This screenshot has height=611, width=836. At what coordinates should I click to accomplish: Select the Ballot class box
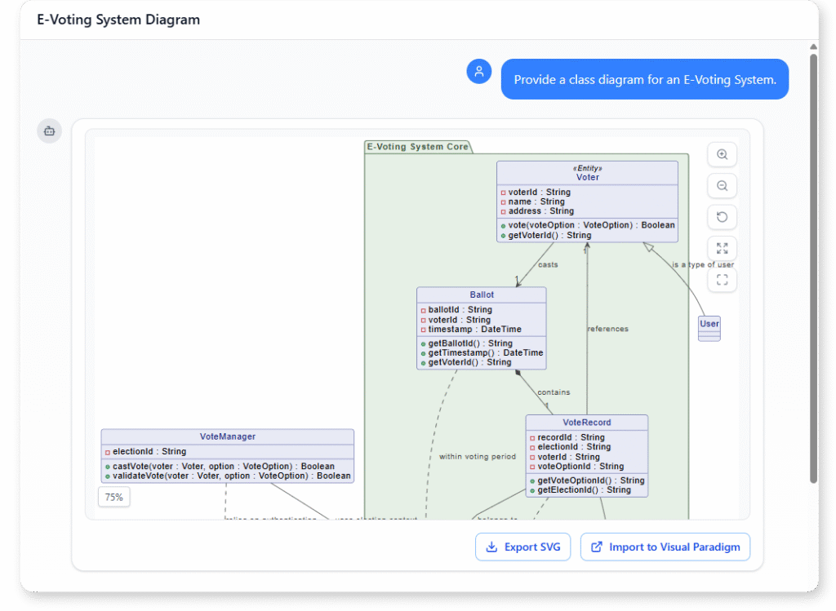(x=481, y=326)
